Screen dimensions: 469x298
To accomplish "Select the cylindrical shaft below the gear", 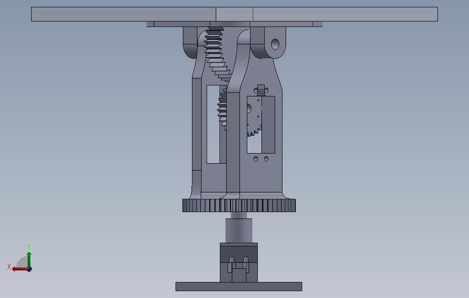I will click(x=239, y=230).
